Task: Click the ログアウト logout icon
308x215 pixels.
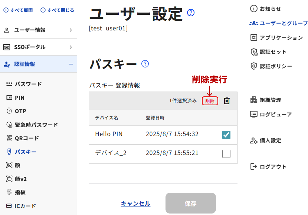Action: click(x=253, y=166)
